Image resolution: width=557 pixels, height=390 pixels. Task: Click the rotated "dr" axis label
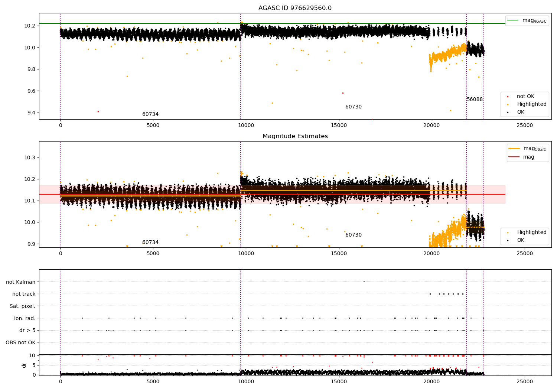(24, 365)
